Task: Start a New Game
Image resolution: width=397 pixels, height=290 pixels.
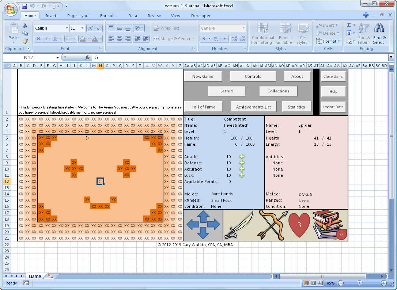Action: (x=203, y=76)
